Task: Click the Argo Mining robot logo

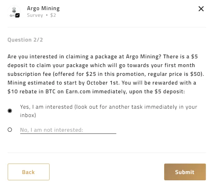Action: coord(14,12)
